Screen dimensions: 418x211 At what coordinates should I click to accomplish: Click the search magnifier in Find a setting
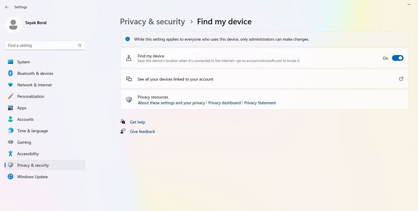click(x=80, y=46)
